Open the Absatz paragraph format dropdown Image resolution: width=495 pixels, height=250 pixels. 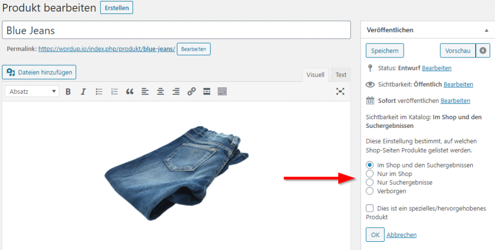[32, 91]
